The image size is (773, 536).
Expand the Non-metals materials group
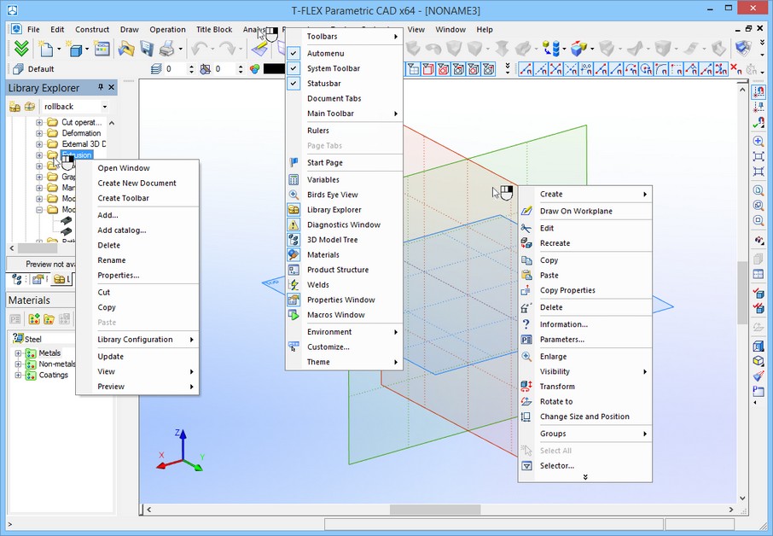[x=18, y=364]
